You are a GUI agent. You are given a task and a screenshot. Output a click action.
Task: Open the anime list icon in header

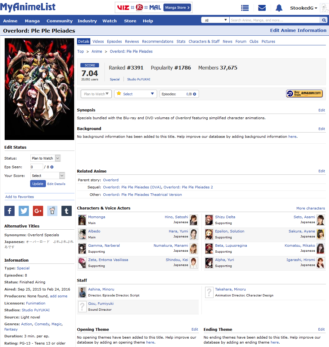pos(245,8)
